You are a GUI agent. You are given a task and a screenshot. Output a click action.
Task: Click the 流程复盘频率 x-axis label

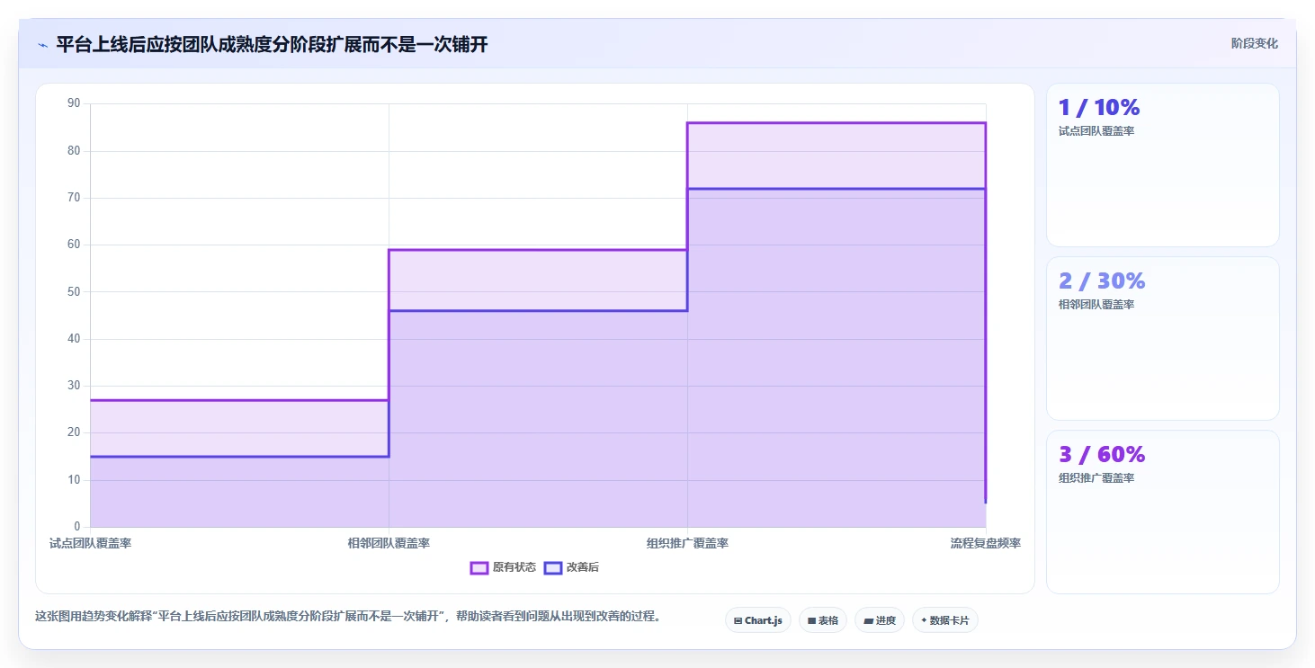click(x=986, y=543)
